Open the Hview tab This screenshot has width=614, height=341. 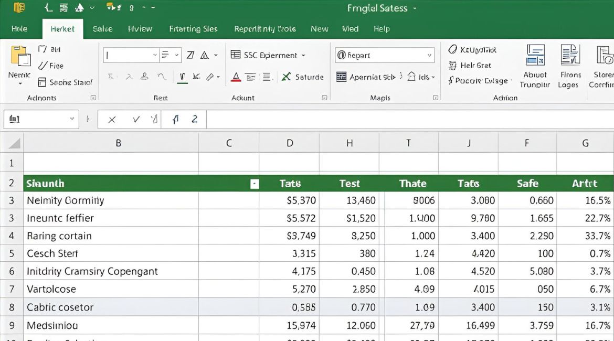click(140, 28)
